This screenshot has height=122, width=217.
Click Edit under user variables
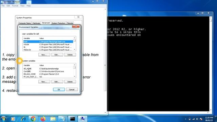(57, 55)
